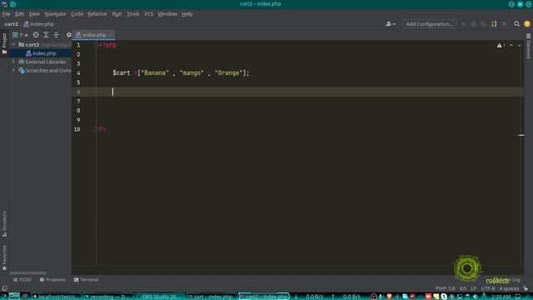Image resolution: width=533 pixels, height=300 pixels.
Task: Click the Collapse All icon in Project panel
Action: (56, 35)
